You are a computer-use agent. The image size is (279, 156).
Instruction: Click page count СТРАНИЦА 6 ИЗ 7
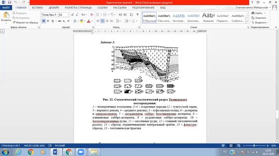click(x=10, y=146)
